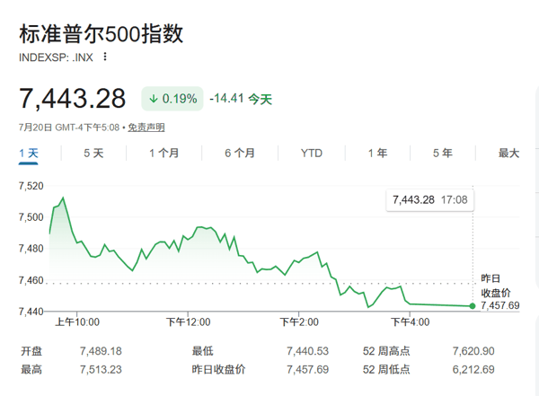
Task: Select the 最大 range tab
Action: tap(508, 153)
